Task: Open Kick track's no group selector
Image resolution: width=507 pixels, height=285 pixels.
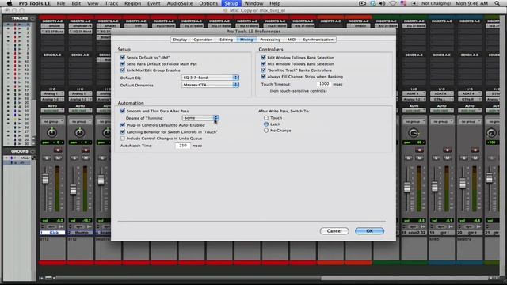Action: (x=52, y=121)
